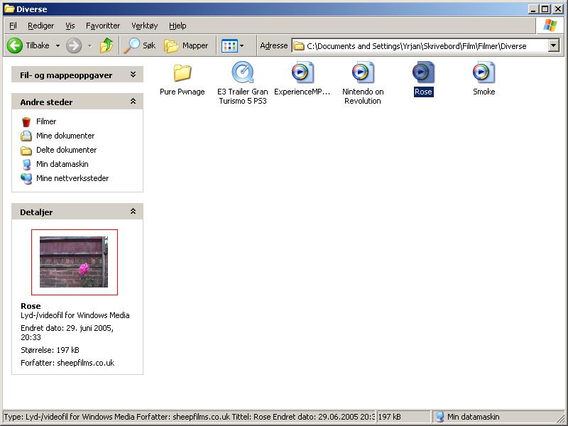Viewport: 568px width, 426px height.
Task: Click the Delte dokumenter folder icon
Action: [26, 150]
